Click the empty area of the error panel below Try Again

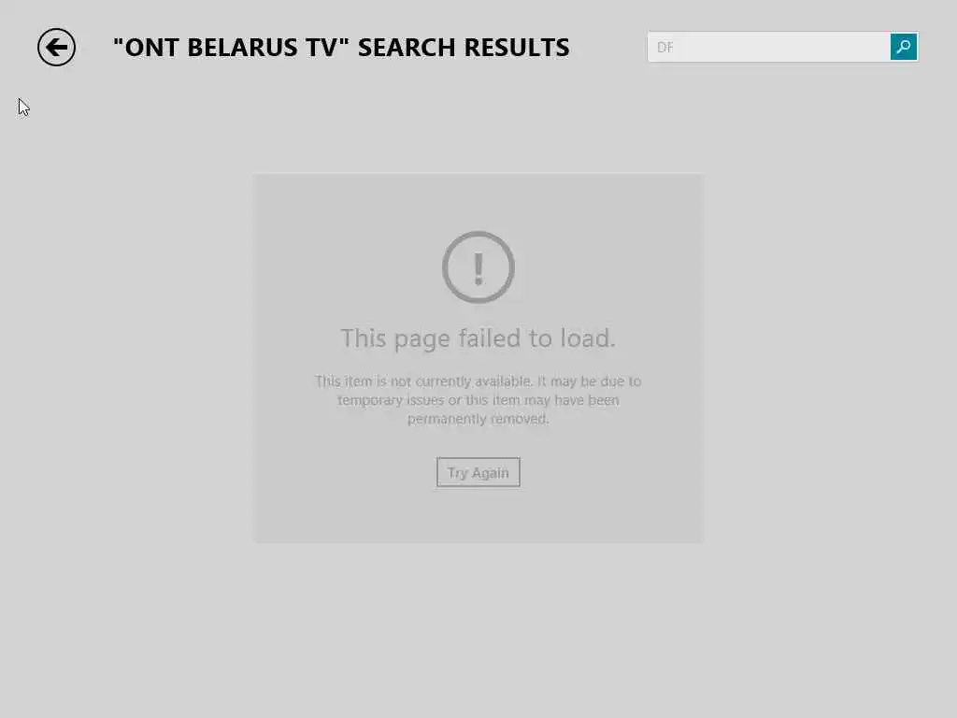tap(478, 515)
